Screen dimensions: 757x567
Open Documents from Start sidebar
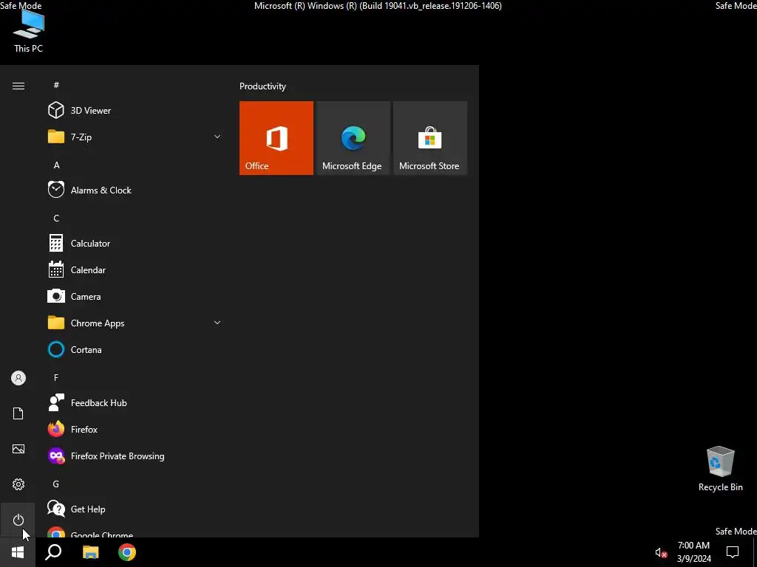pyautogui.click(x=18, y=413)
